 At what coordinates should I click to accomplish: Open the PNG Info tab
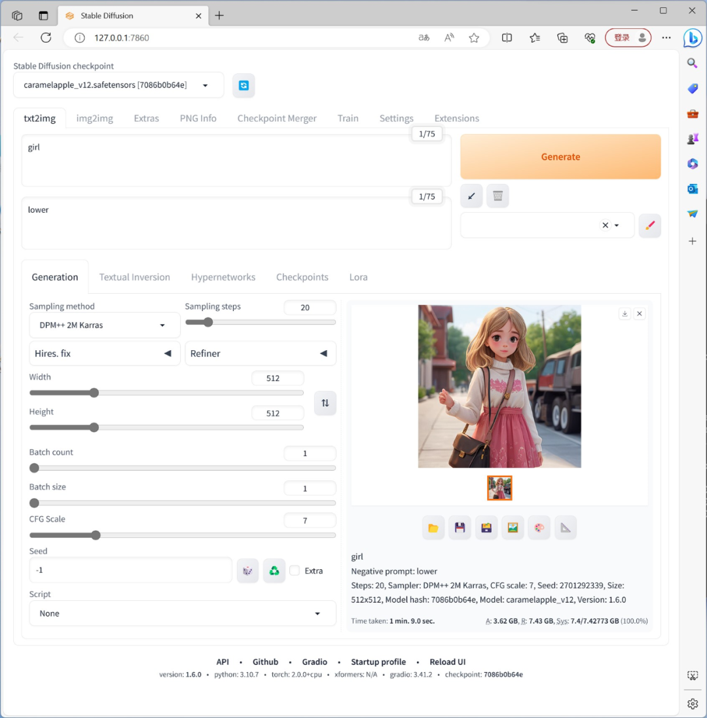[x=198, y=118]
